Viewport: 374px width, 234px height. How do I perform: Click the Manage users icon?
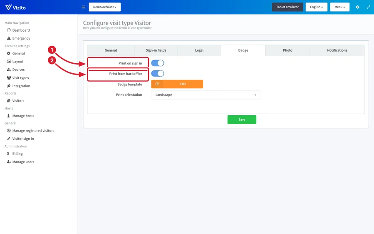pos(9,162)
